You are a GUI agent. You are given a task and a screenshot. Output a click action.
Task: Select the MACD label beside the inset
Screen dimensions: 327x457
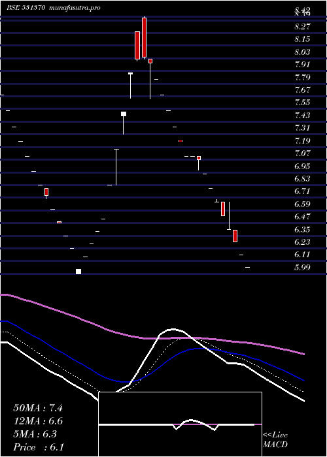click(x=275, y=445)
